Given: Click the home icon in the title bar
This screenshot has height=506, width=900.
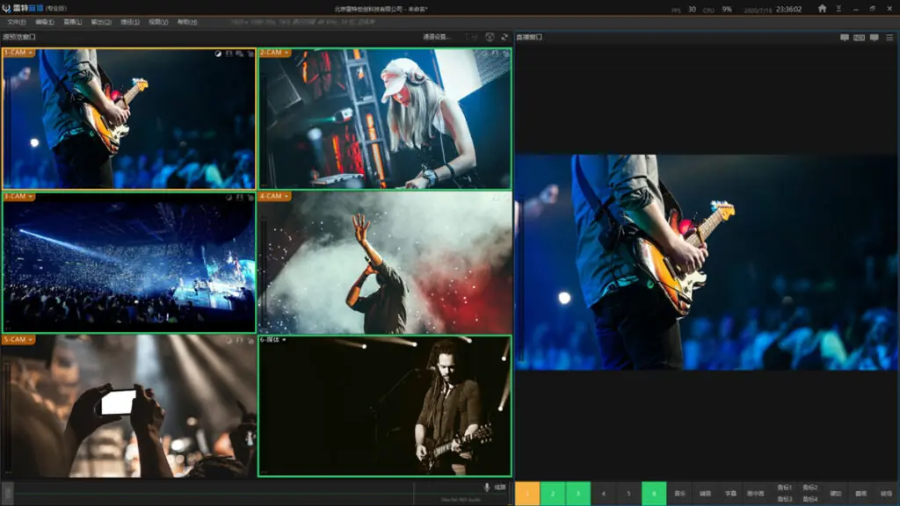Looking at the screenshot, I should [x=822, y=9].
